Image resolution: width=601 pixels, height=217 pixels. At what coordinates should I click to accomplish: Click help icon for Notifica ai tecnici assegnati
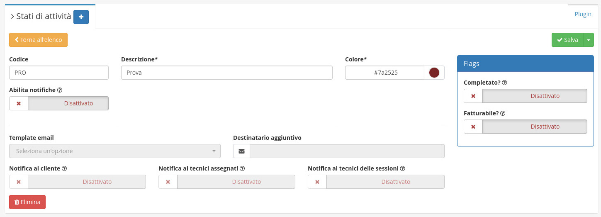(x=242, y=169)
